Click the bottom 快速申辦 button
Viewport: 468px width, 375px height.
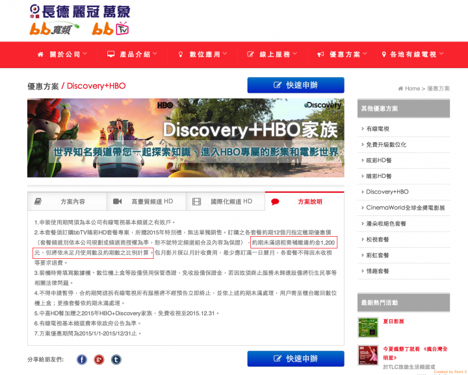click(296, 359)
